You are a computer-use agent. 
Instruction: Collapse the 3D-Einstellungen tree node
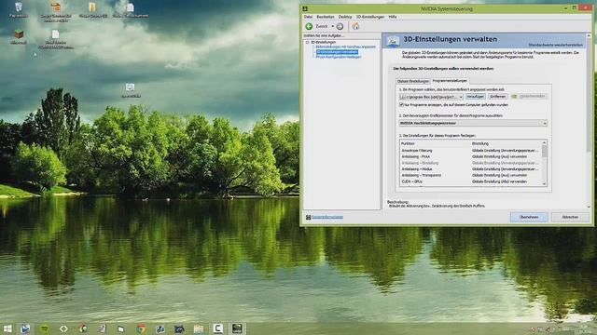[307, 42]
